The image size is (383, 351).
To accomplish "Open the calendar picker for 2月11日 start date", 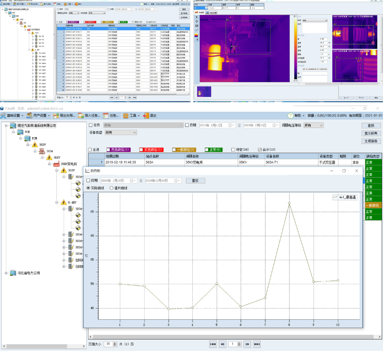I will point(231,125).
